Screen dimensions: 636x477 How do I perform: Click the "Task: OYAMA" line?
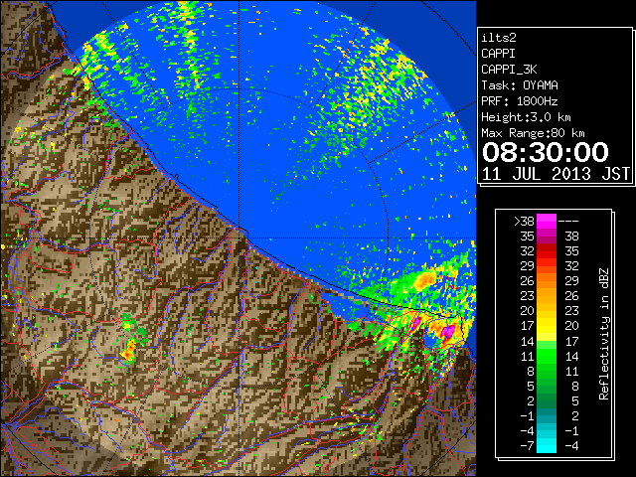pyautogui.click(x=520, y=85)
